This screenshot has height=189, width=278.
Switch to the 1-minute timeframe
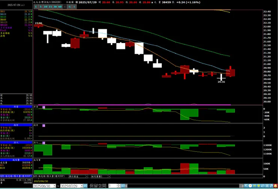[x=36, y=7]
